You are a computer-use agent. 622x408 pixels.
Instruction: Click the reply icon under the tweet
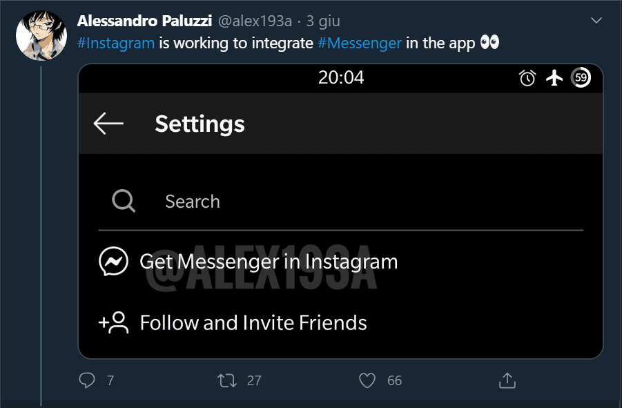[x=87, y=380]
